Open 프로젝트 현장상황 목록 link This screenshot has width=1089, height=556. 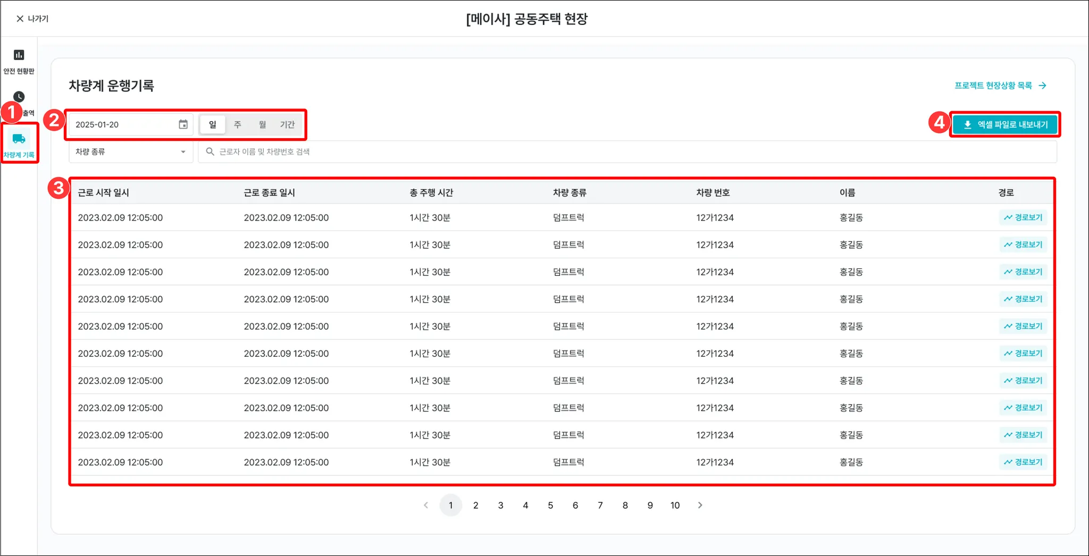[1000, 86]
